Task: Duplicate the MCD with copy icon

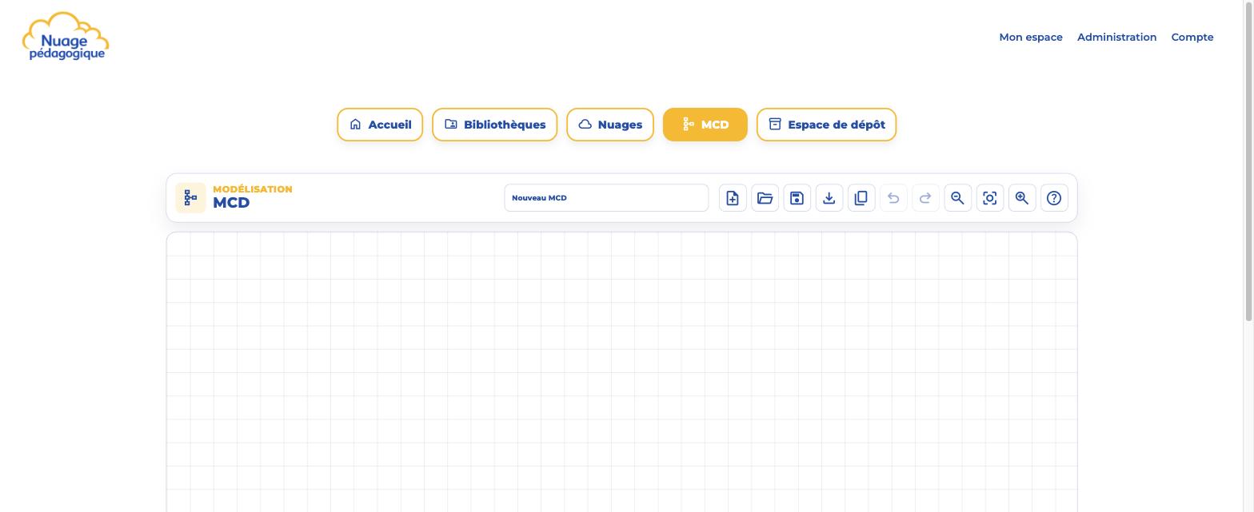Action: (x=861, y=198)
